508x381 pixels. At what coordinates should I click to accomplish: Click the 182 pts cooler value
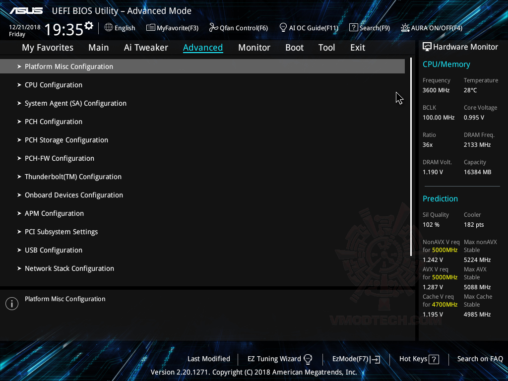(x=474, y=225)
